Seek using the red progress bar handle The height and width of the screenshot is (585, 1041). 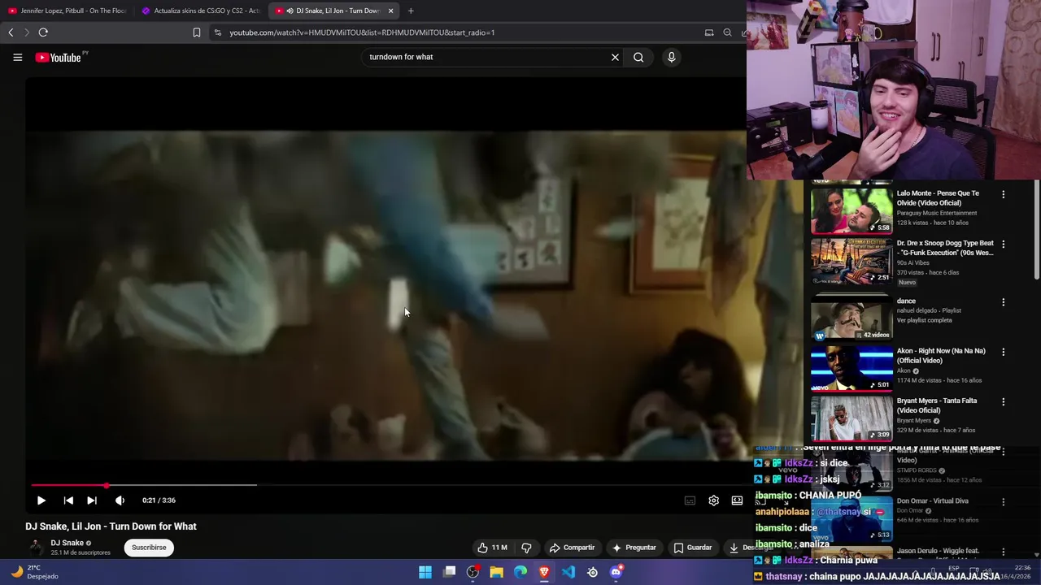click(x=107, y=485)
